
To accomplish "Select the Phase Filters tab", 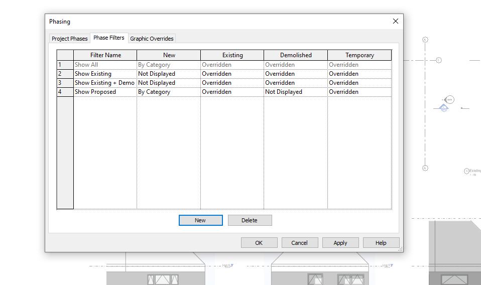I will (x=109, y=38).
